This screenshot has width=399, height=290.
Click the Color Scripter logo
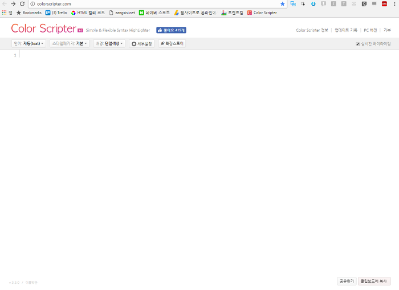point(43,28)
